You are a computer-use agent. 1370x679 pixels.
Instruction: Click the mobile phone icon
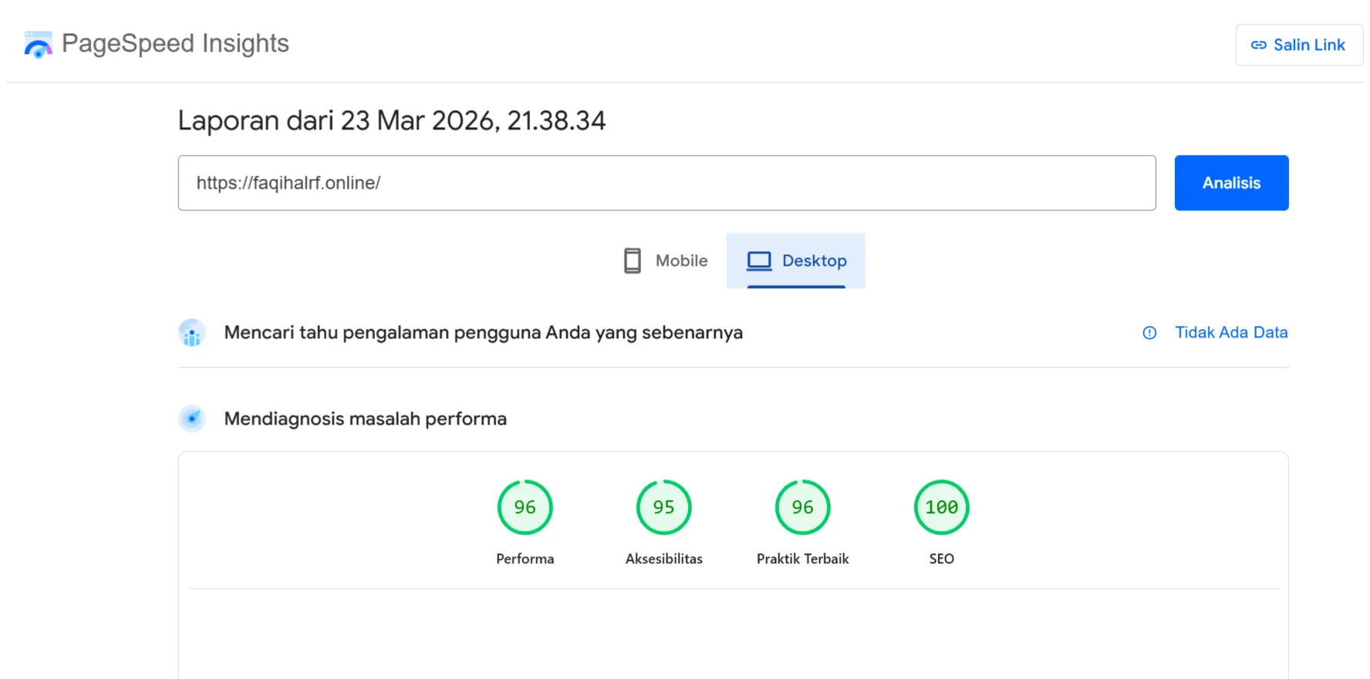(x=633, y=261)
